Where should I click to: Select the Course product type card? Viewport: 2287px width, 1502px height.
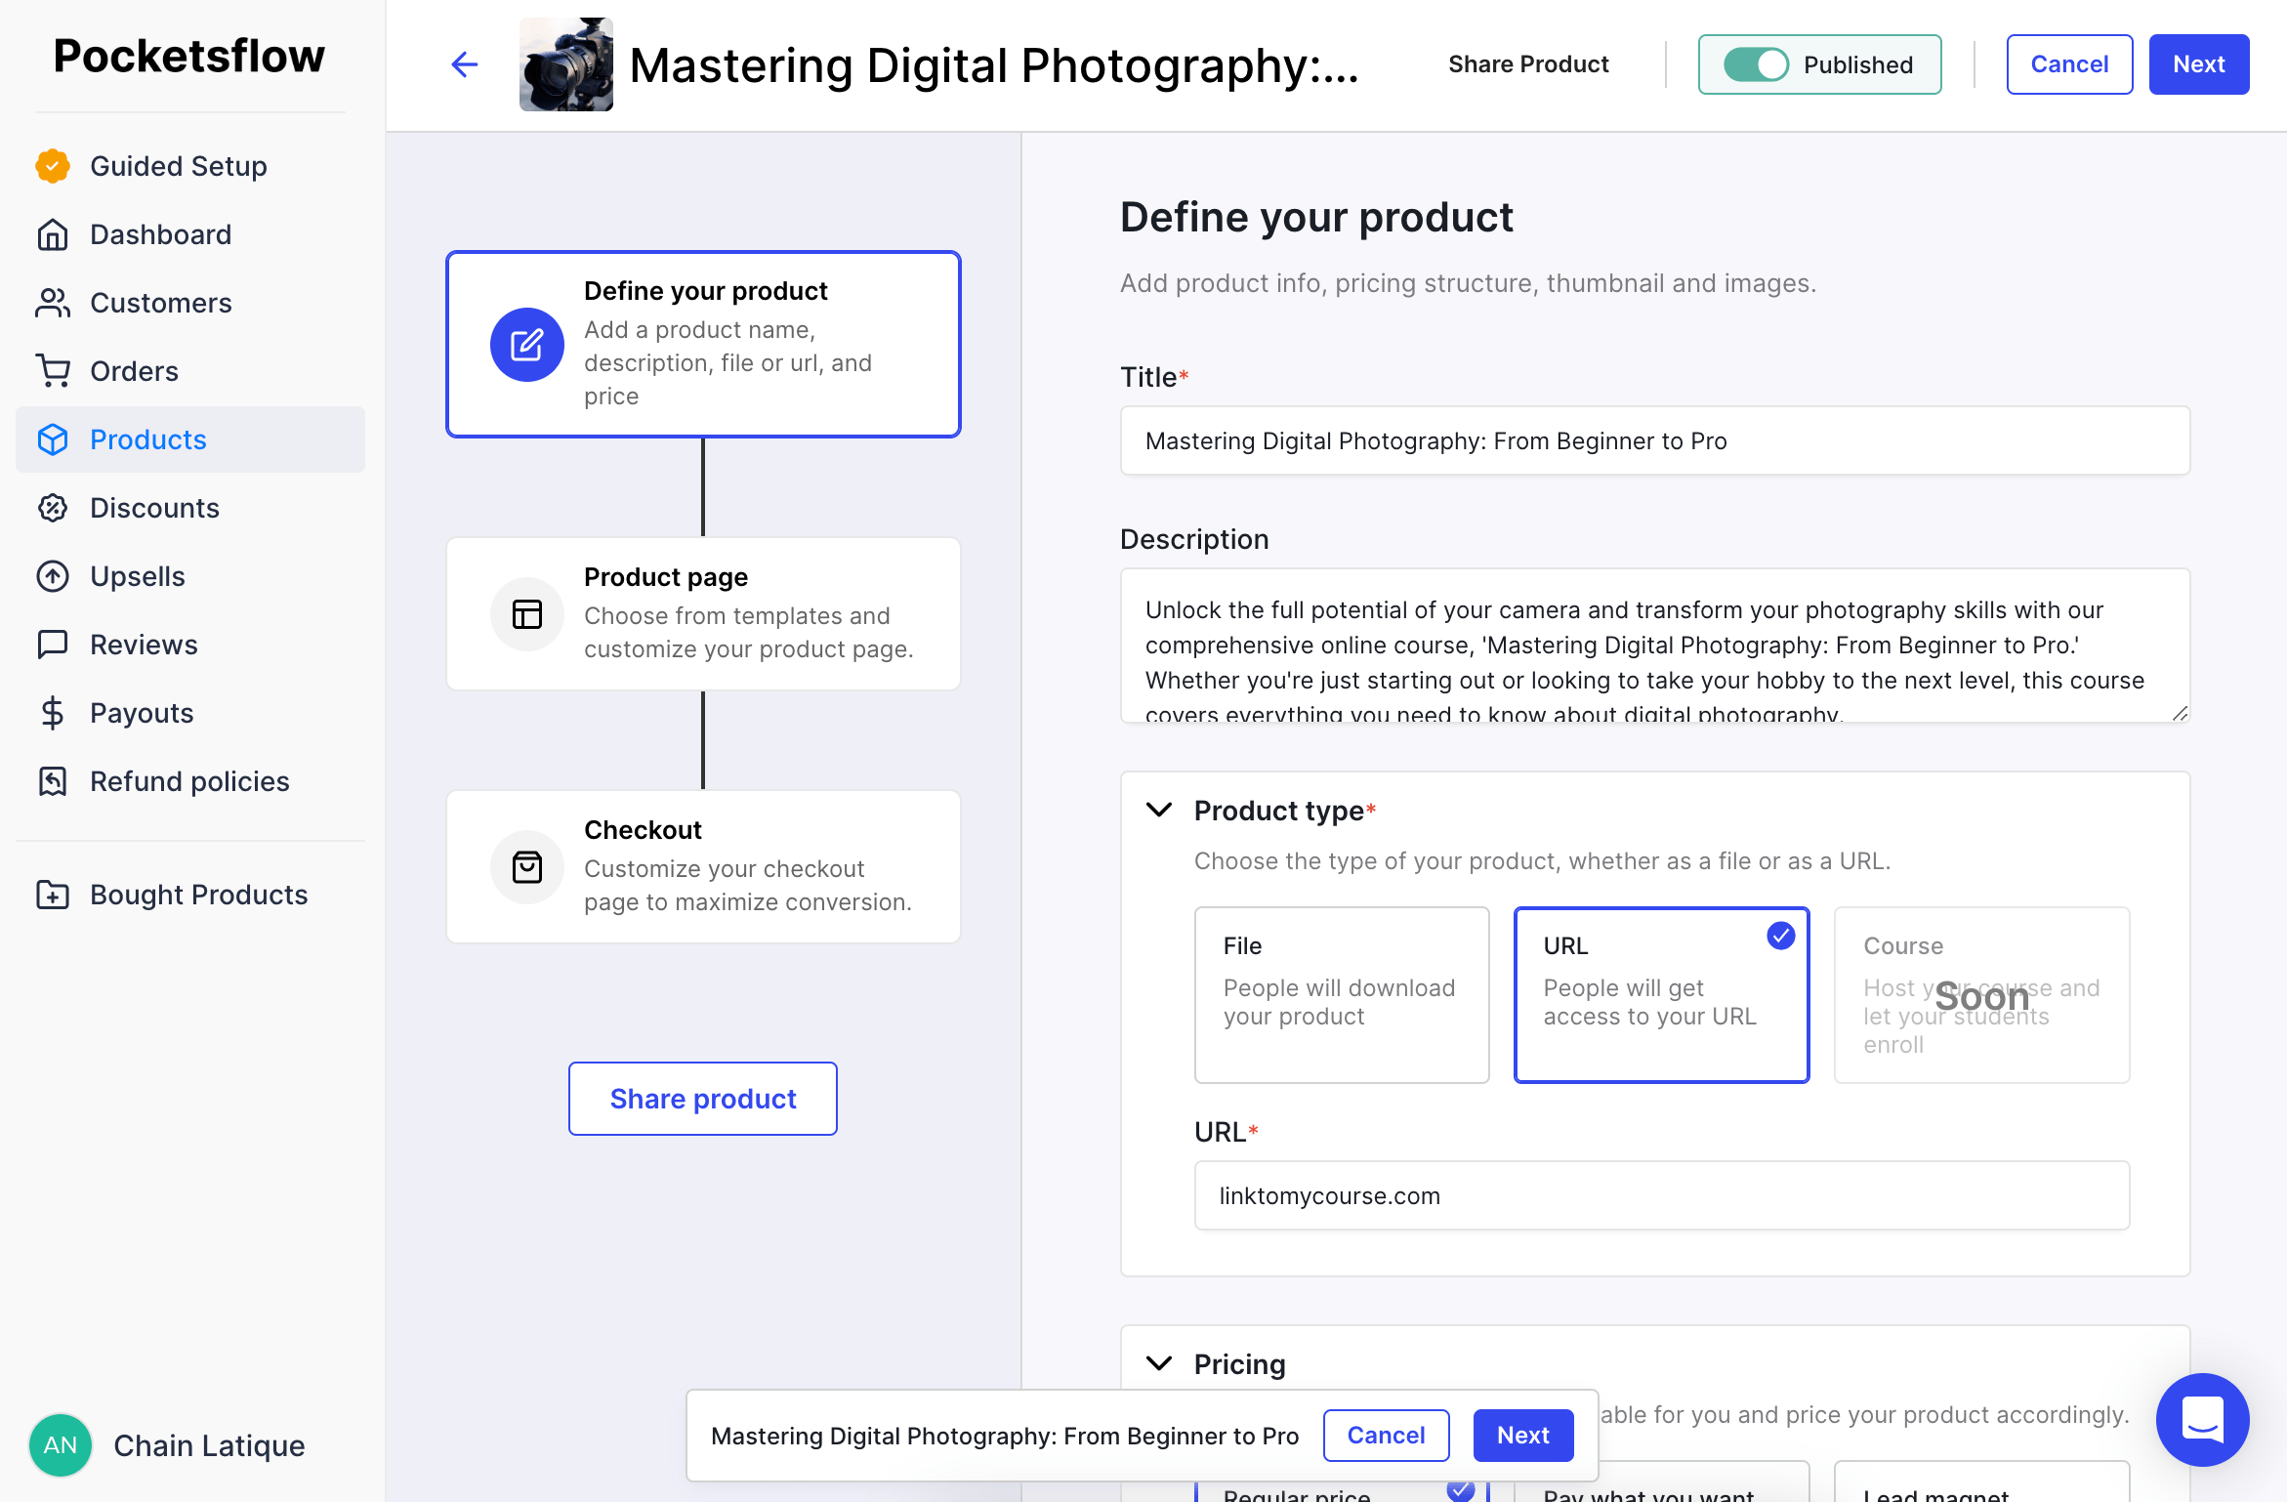click(x=1982, y=995)
